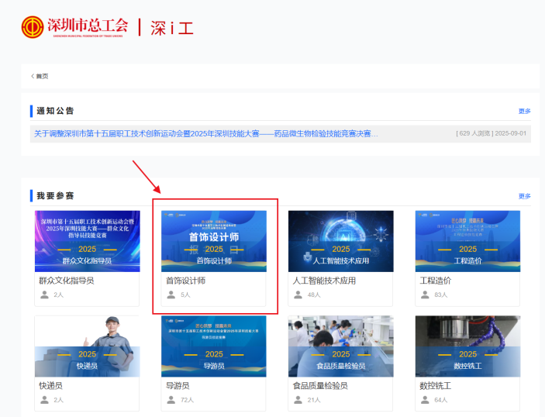Open 更多 link in 通知公告 section
This screenshot has width=545, height=417.
pos(524,111)
